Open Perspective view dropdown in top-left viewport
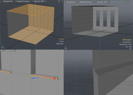 tap(8, 1)
